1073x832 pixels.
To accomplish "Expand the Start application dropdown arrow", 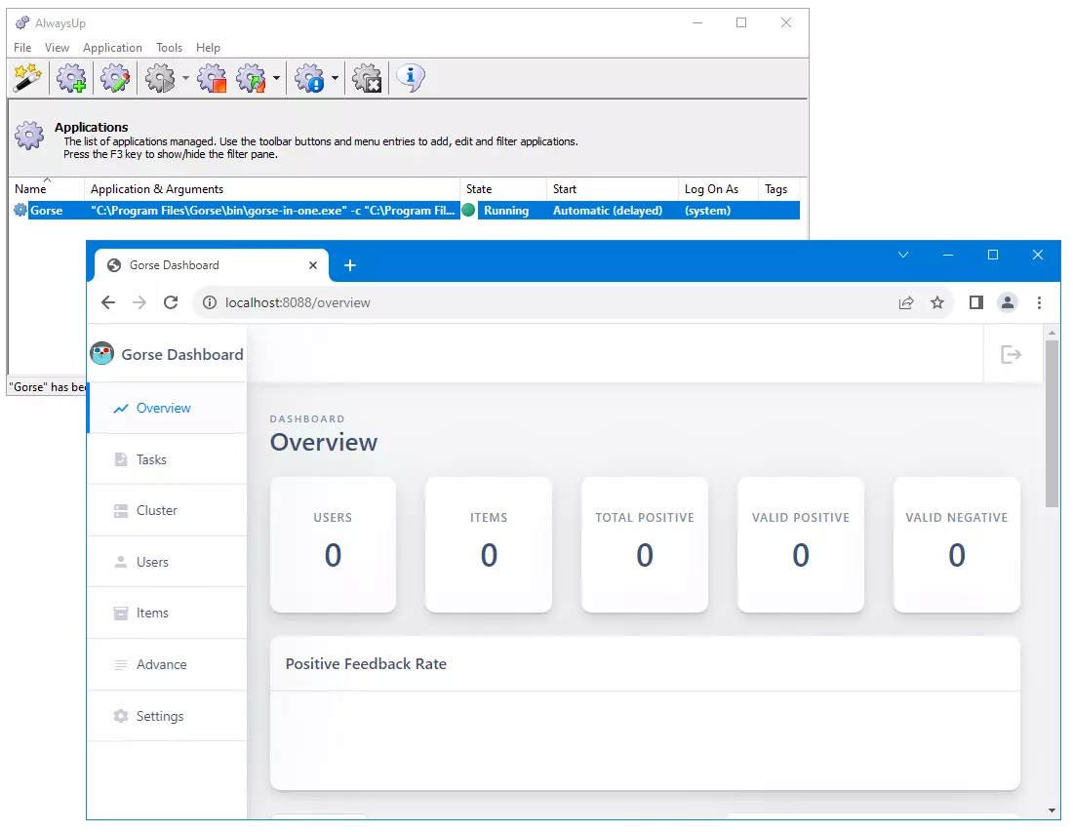I will (185, 78).
